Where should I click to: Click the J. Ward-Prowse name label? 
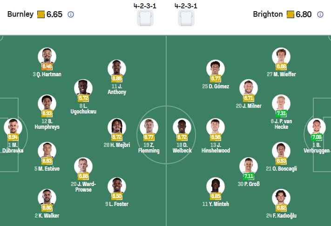pos(84,186)
